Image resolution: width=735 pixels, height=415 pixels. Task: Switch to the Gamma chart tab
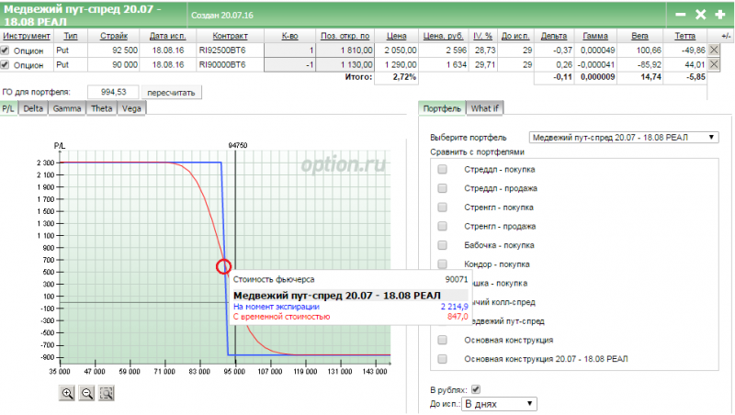pyautogui.click(x=67, y=108)
